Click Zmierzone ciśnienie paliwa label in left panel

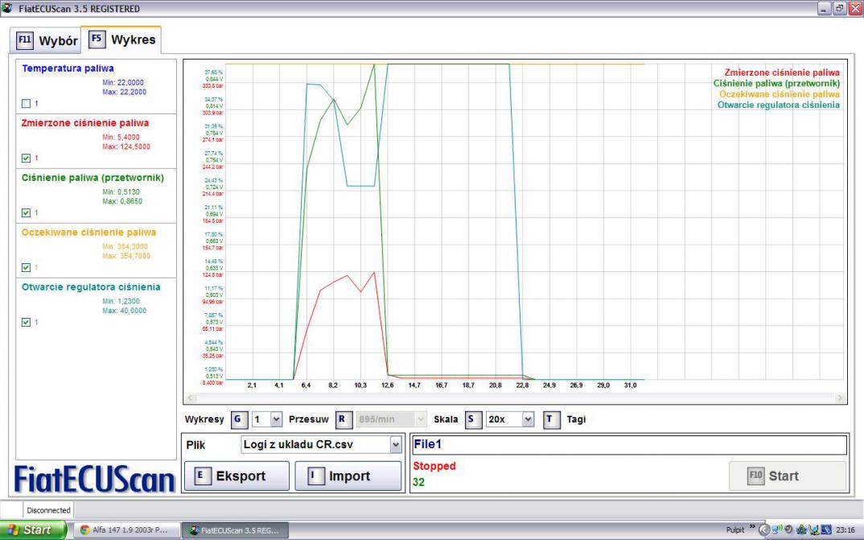point(84,123)
